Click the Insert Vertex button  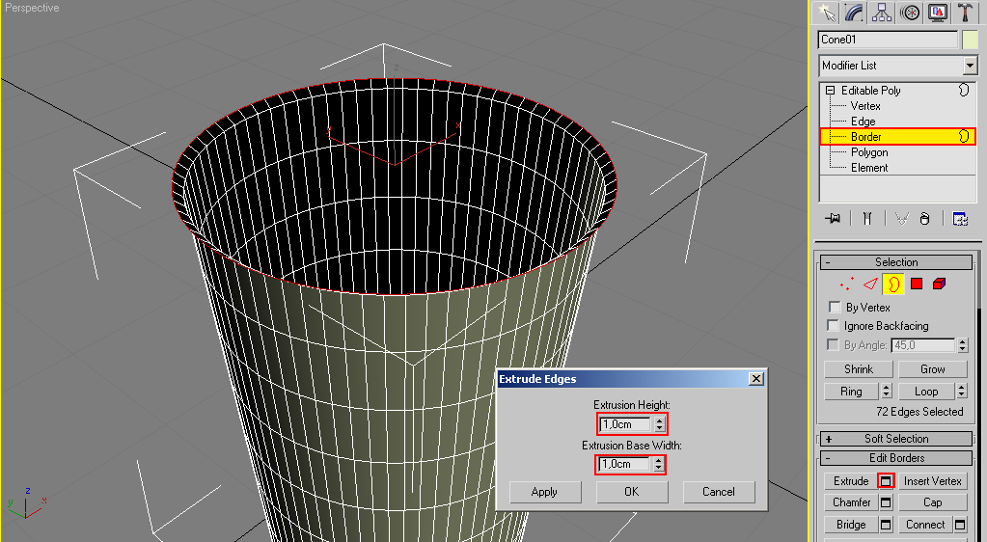pos(933,481)
